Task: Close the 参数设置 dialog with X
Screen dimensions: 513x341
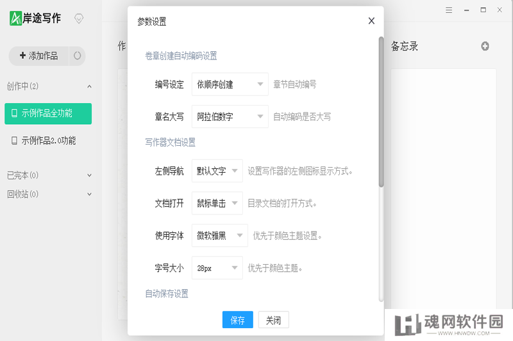Action: click(x=371, y=21)
